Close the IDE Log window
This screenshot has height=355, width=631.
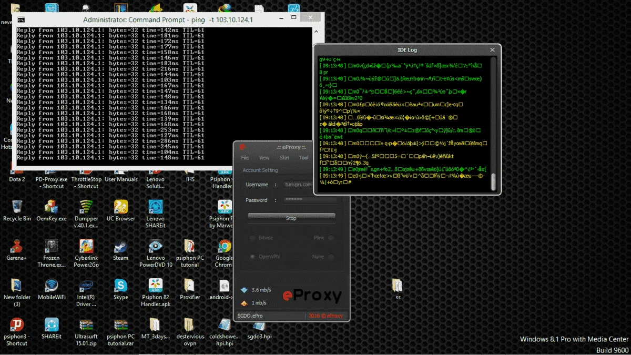492,50
